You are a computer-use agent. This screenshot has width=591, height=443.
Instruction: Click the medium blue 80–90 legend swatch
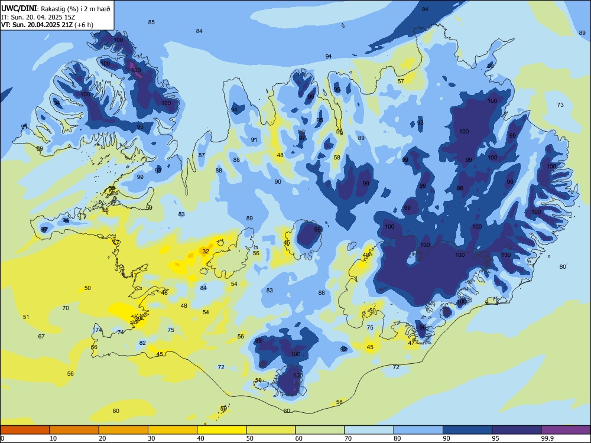click(418, 430)
